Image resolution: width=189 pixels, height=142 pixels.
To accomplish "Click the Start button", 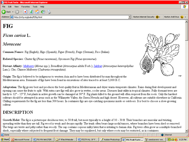I will (x=5, y=140).
